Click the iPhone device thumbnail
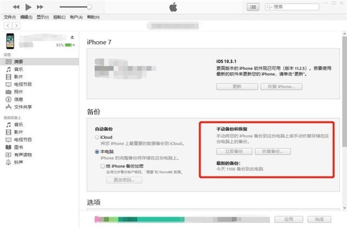The width and height of the screenshot is (347, 228). (10, 41)
